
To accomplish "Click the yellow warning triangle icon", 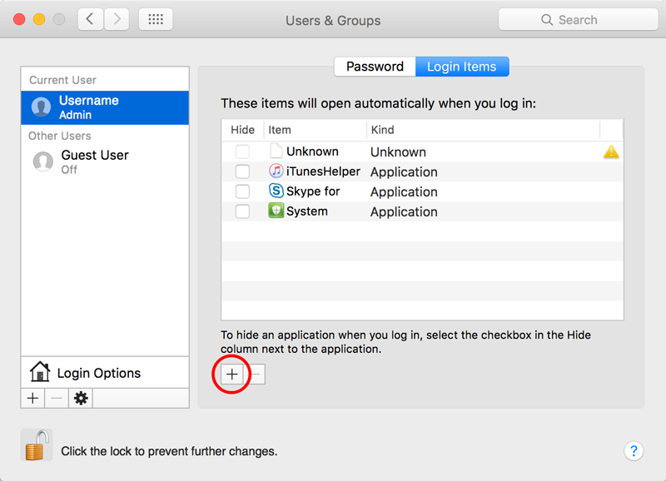I will click(x=611, y=151).
